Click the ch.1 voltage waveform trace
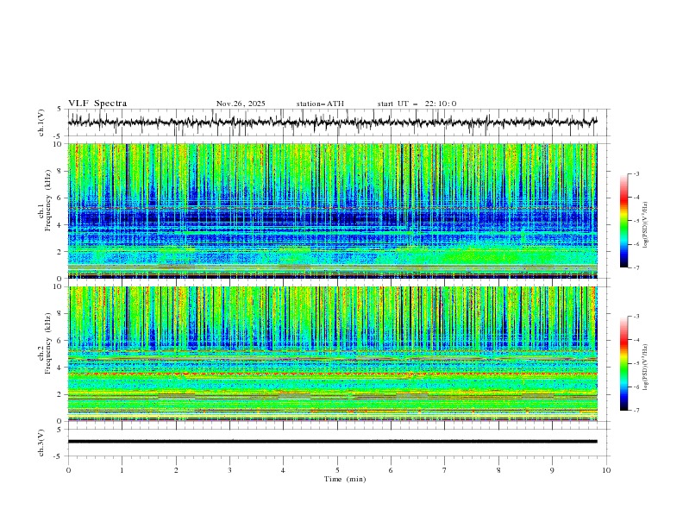Viewport: 683px width, 528px height. [332, 123]
